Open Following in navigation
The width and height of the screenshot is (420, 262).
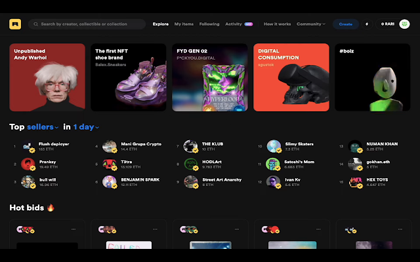tap(209, 24)
